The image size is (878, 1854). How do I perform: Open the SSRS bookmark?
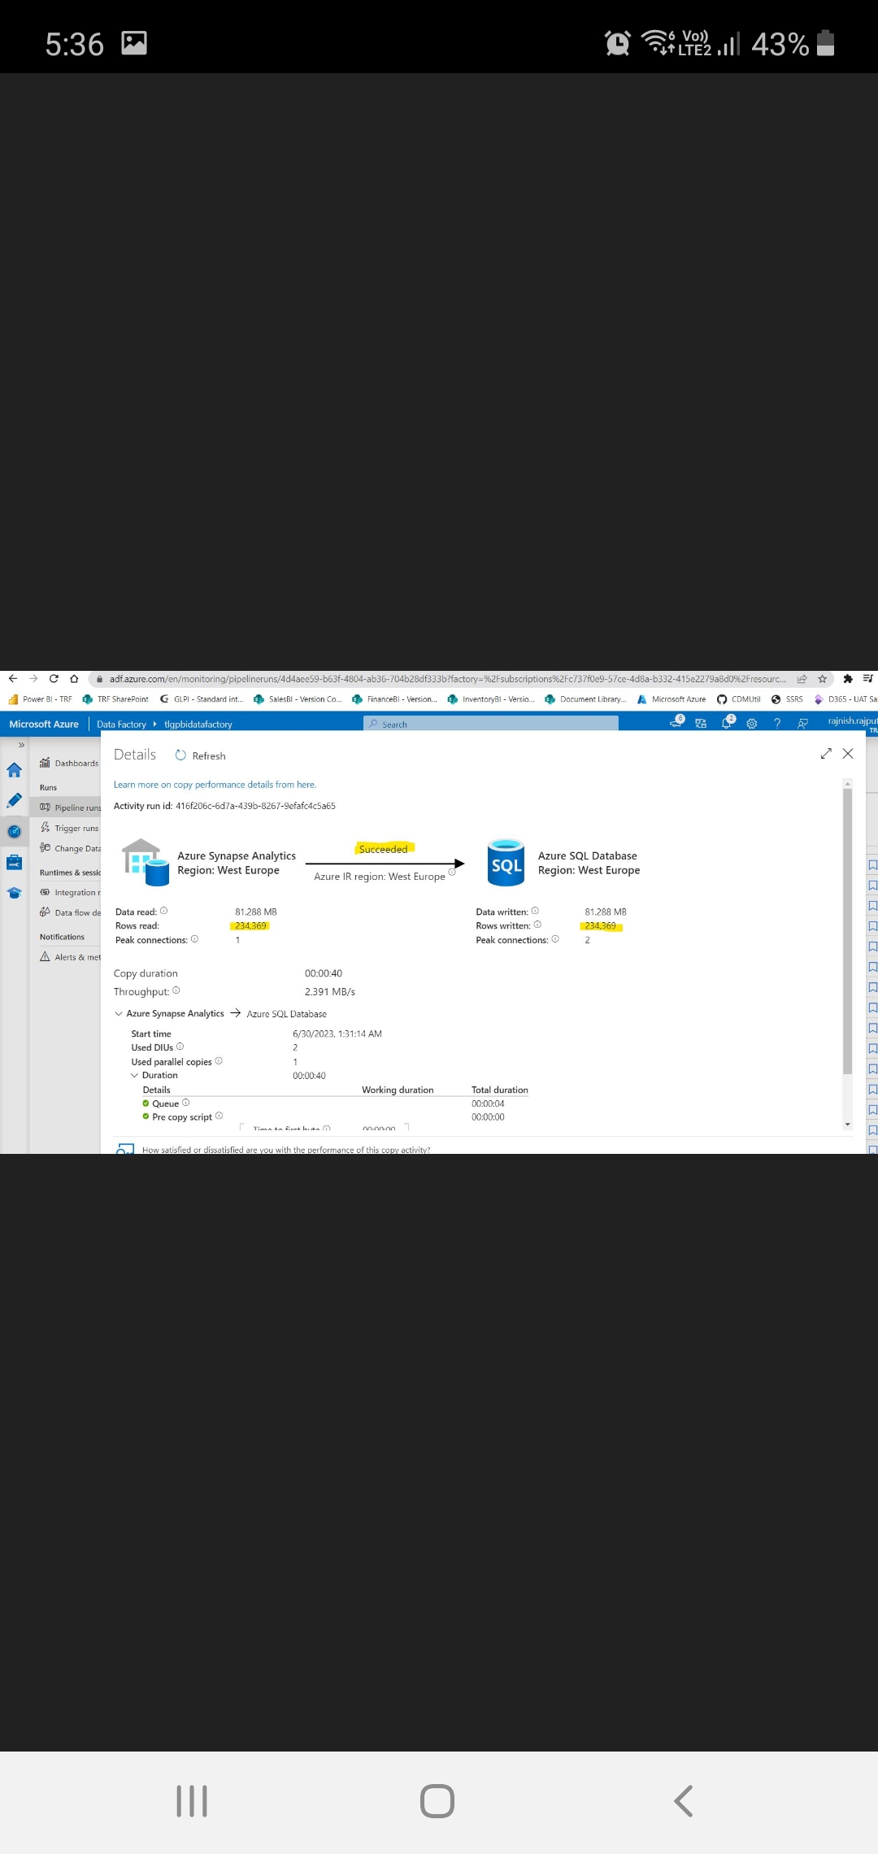787,699
